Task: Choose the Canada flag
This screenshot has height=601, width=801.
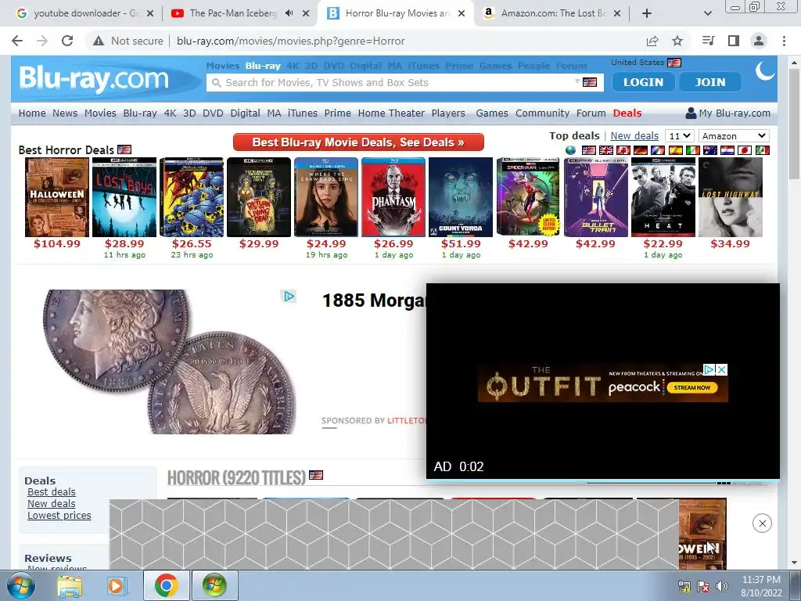Action: [623, 150]
